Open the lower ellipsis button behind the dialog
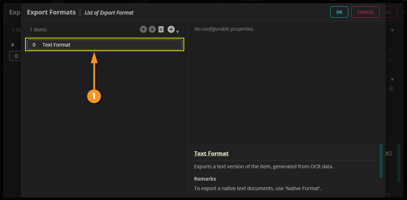Screen dimensions: 407x200 coord(391,59)
